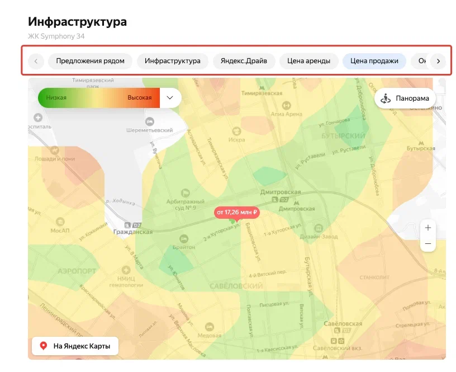Select the Брайтон hotel icon
The image size is (456, 372).
183,239
